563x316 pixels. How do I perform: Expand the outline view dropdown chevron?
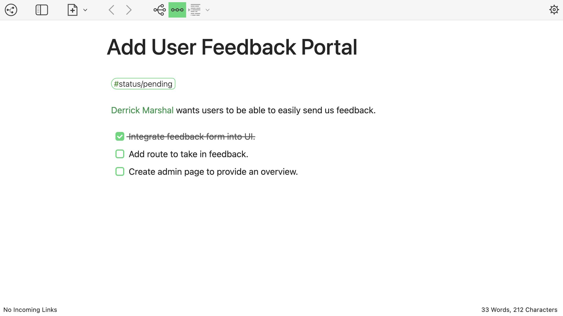click(x=208, y=10)
